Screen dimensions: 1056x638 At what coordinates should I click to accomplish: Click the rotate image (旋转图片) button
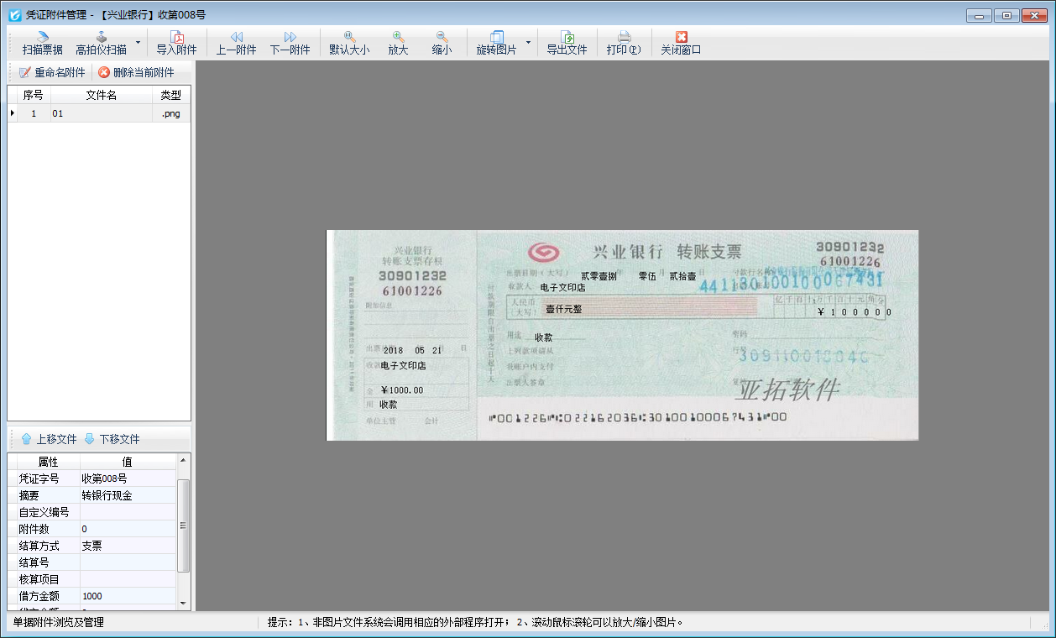coord(496,43)
